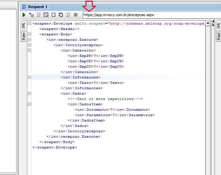This screenshot has width=221, height=175.
Task: Click the recreate default request icon
Action: click(46, 15)
